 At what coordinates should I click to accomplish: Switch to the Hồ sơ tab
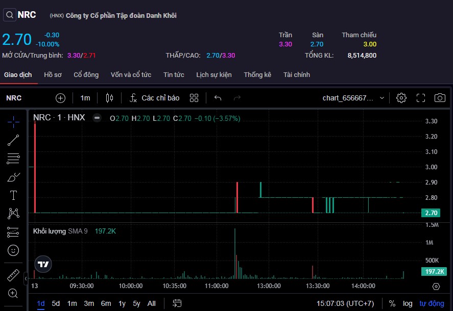click(53, 75)
